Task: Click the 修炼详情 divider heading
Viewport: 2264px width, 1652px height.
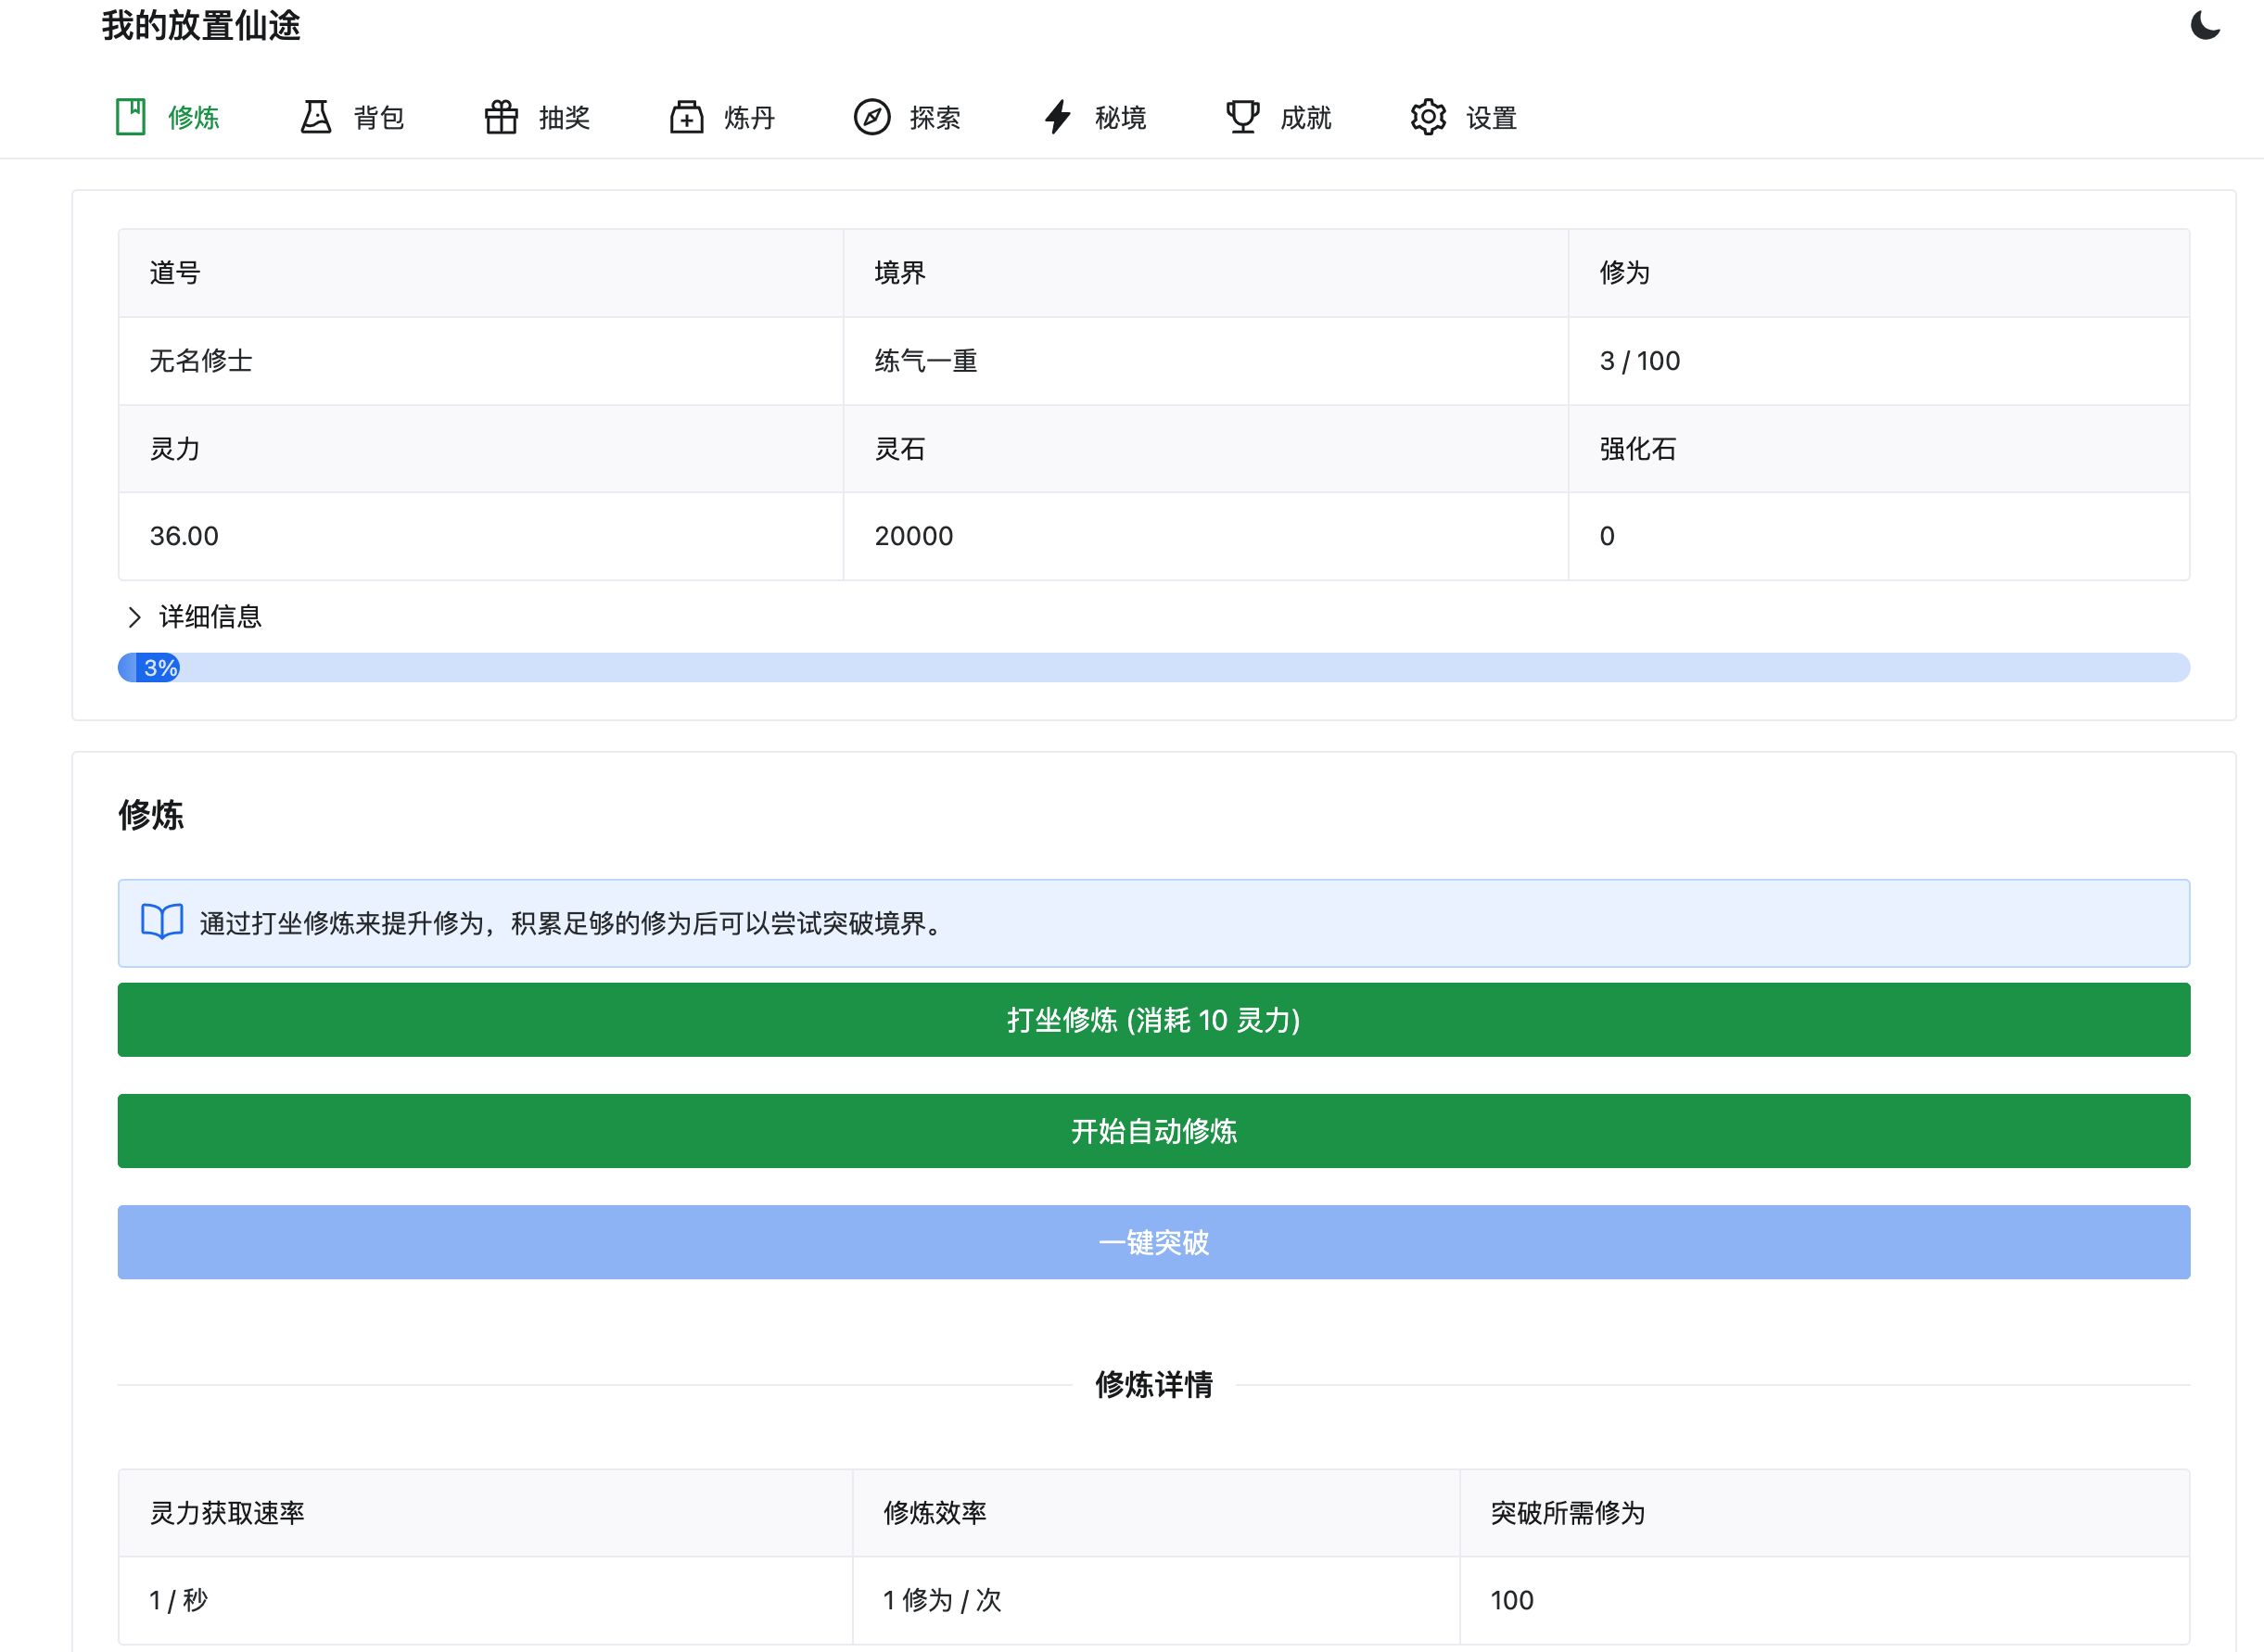Action: 1154,1385
